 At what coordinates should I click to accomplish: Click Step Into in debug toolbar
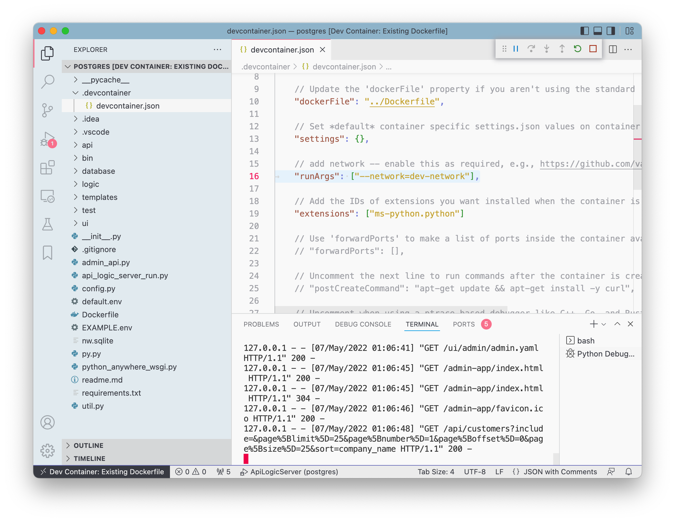coord(546,49)
